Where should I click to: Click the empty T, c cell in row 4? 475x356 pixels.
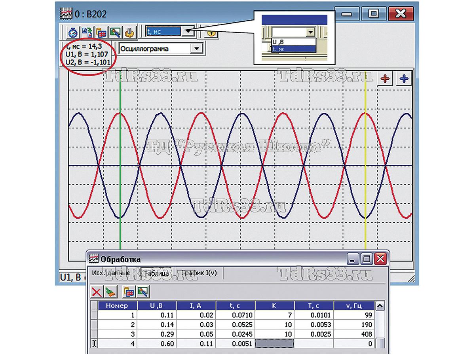[313, 344]
